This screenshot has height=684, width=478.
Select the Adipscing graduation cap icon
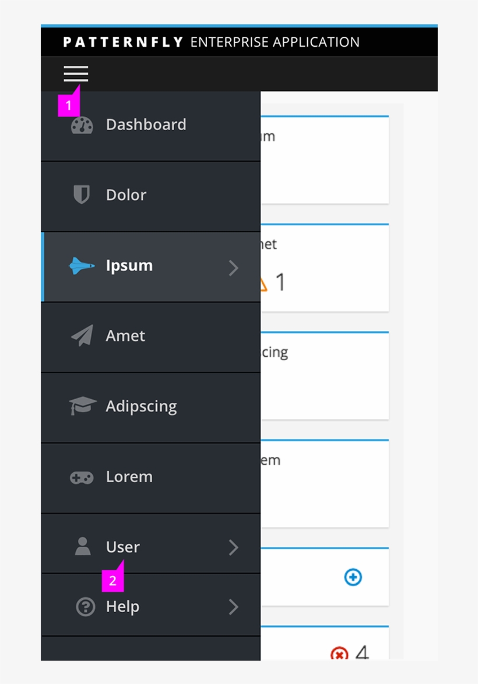pyautogui.click(x=82, y=406)
